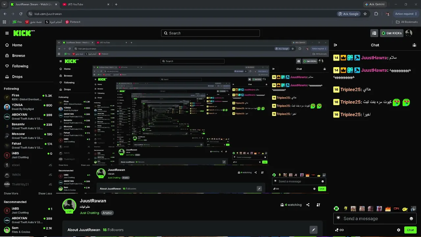The width and height of the screenshot is (421, 237).
Task: Pick the fire emote above the message box
Action: (x=388, y=209)
